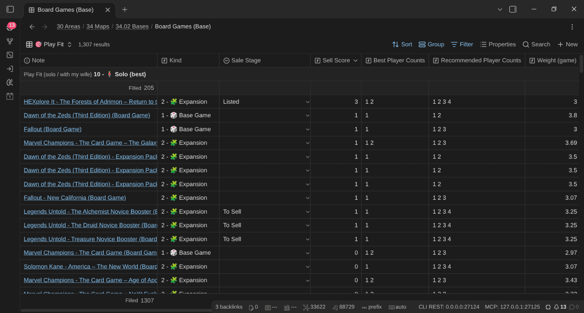Screen dimensions: 584x313
Task: Open the sidebar icon with the 13 badge
Action: coord(10,27)
